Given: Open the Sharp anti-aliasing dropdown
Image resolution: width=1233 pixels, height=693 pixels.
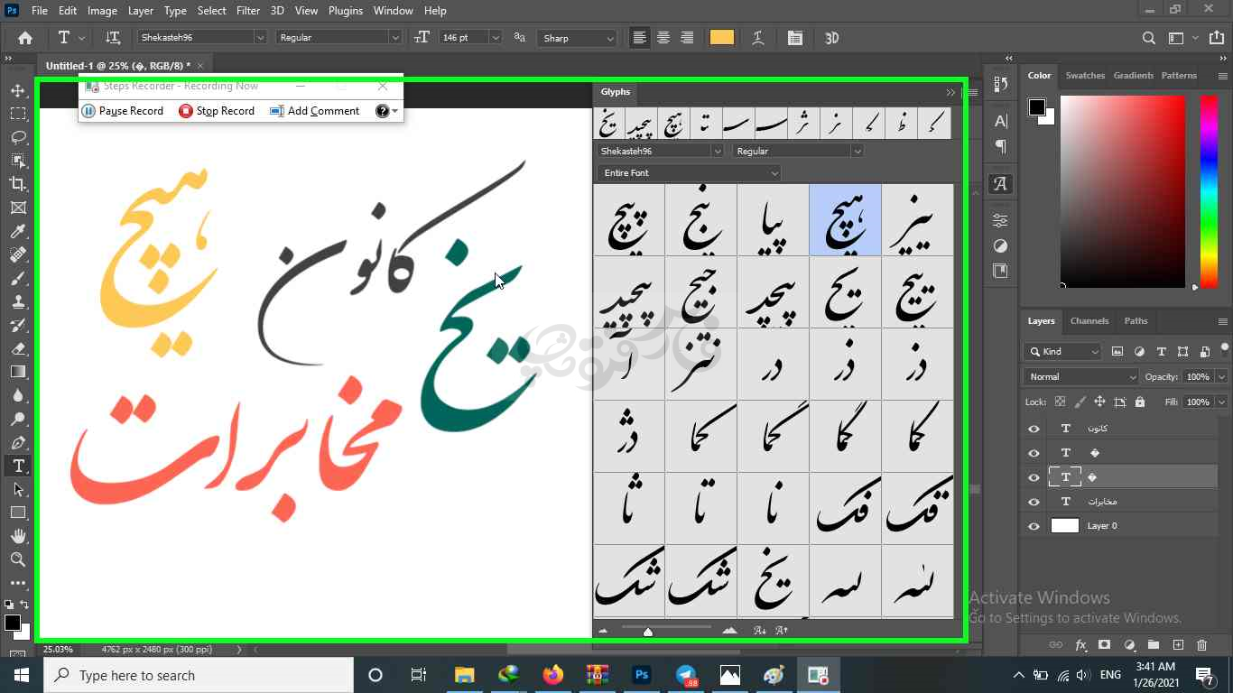Looking at the screenshot, I should click(578, 38).
